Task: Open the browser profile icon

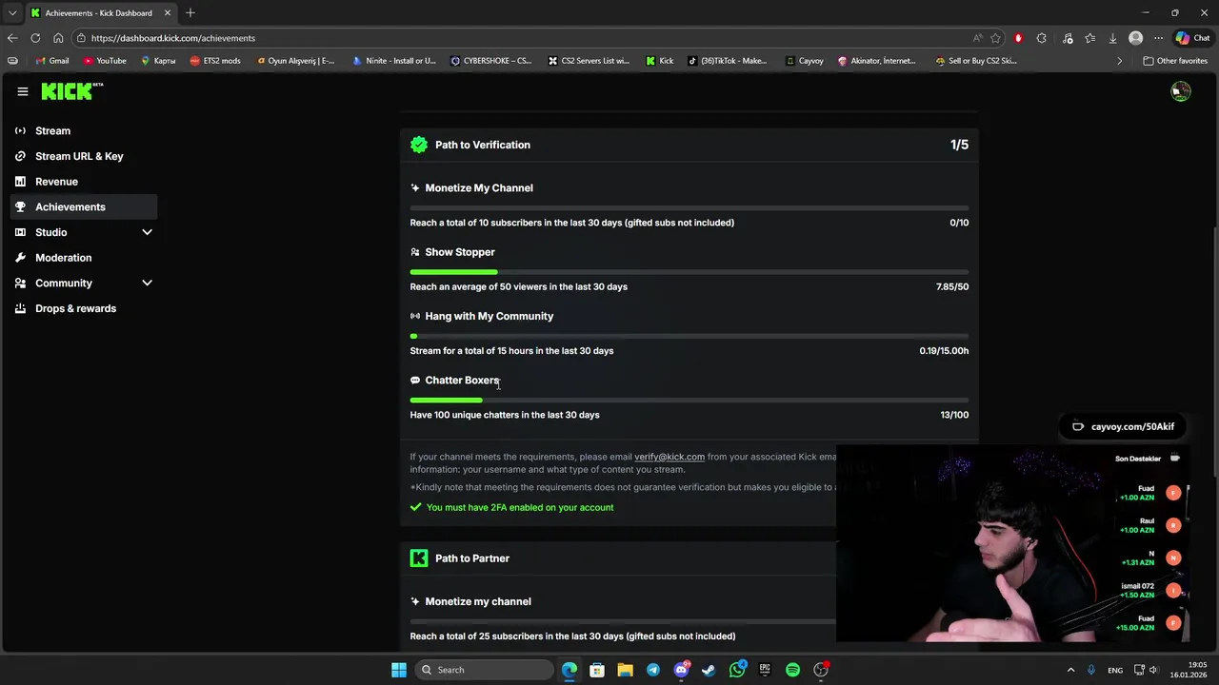Action: pos(1135,38)
